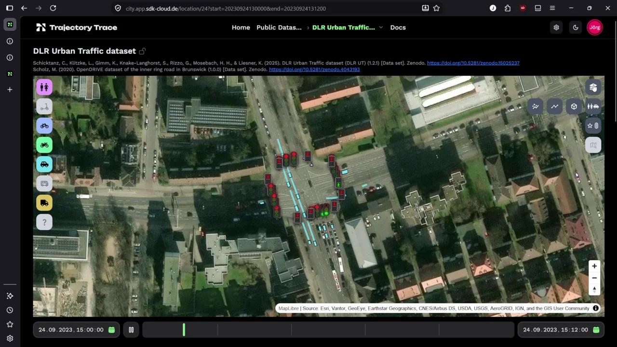Click the sparkle trajectory line icon
617x347 pixels.
[x=536, y=107]
